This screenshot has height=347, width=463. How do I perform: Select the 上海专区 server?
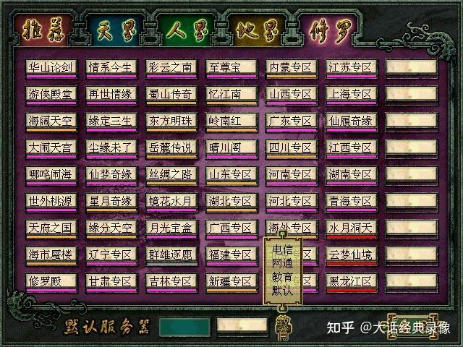[x=351, y=95]
